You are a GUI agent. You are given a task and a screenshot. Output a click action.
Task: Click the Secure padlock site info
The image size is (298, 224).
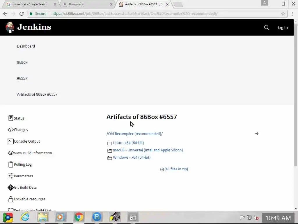click(38, 14)
